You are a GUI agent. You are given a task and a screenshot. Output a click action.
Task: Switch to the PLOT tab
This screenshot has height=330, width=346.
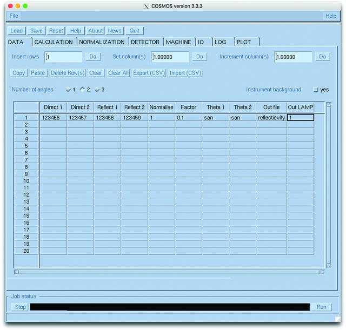[x=247, y=42]
